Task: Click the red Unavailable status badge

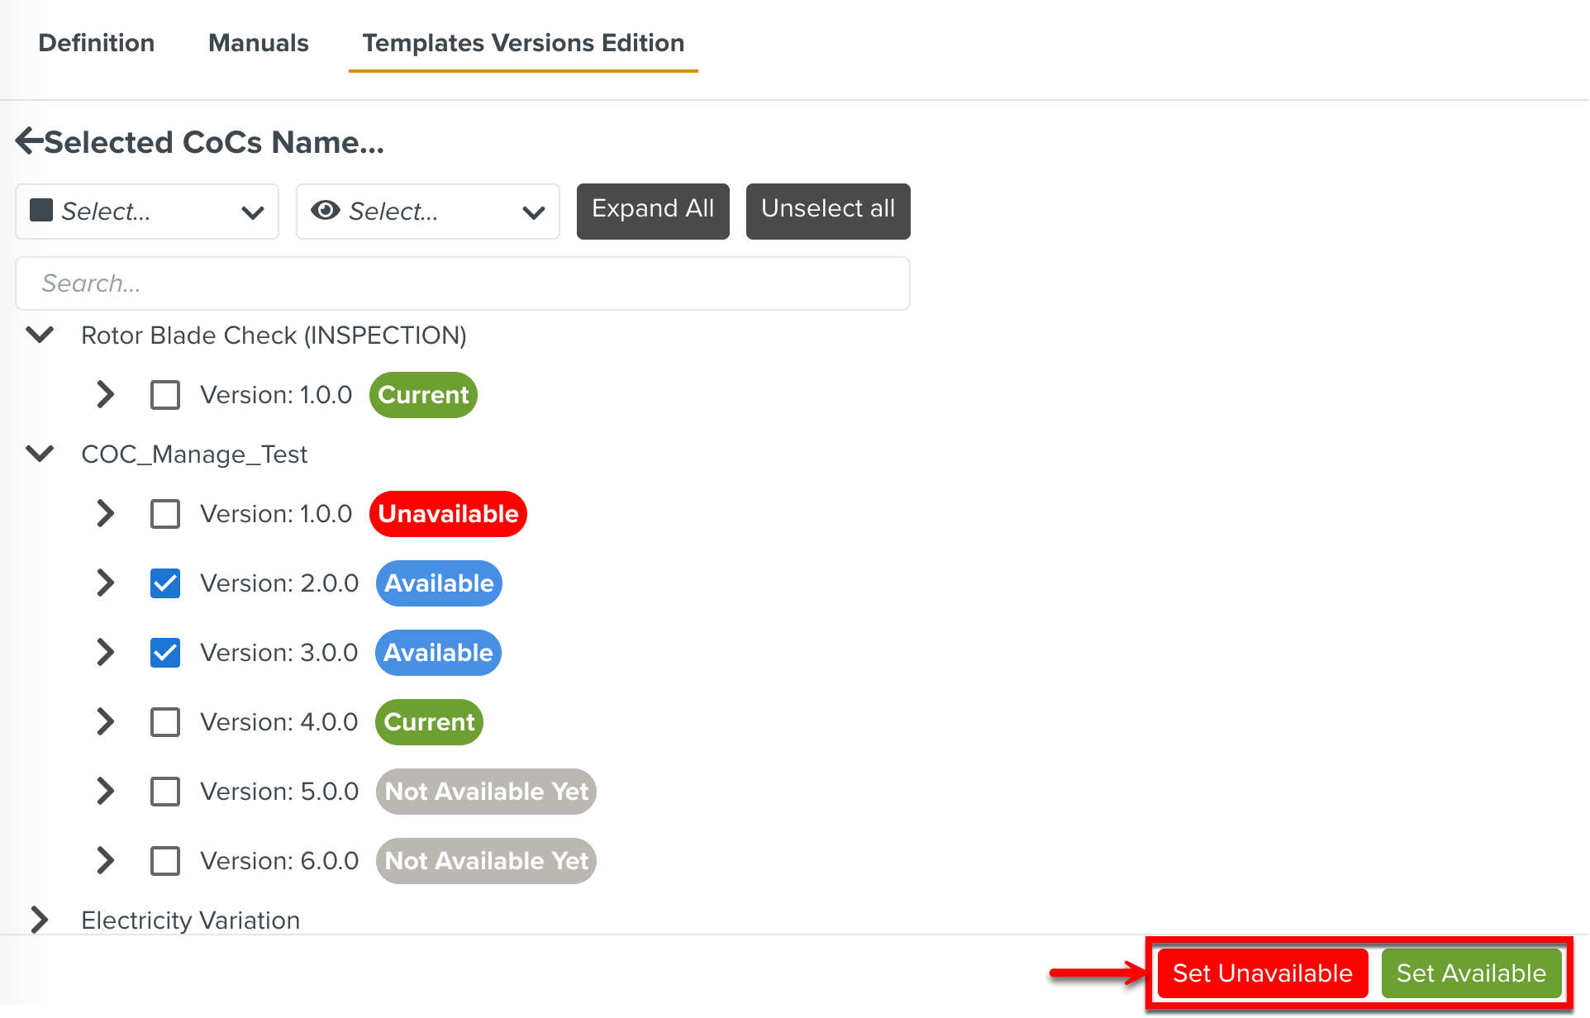Action: click(448, 514)
